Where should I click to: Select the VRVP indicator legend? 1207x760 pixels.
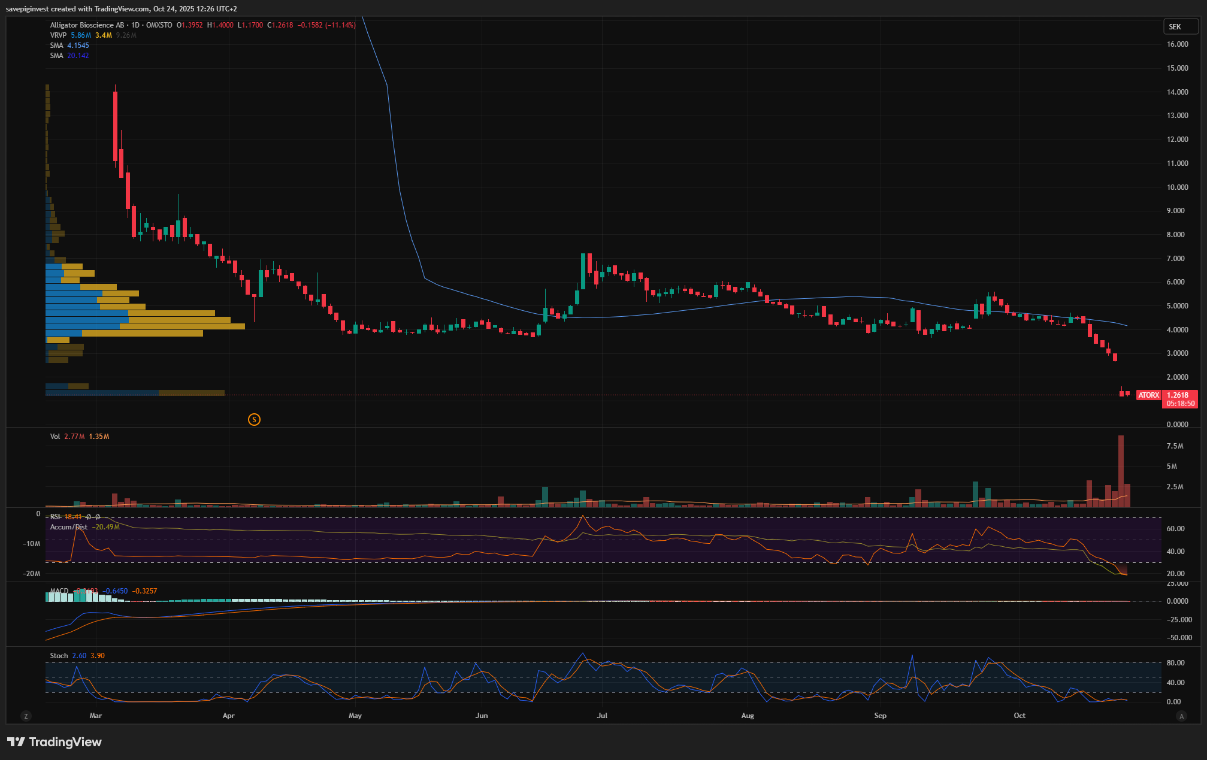[58, 35]
